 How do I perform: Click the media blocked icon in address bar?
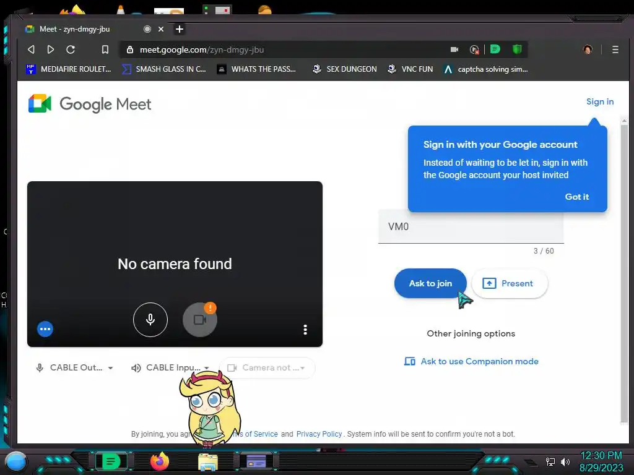coord(474,49)
